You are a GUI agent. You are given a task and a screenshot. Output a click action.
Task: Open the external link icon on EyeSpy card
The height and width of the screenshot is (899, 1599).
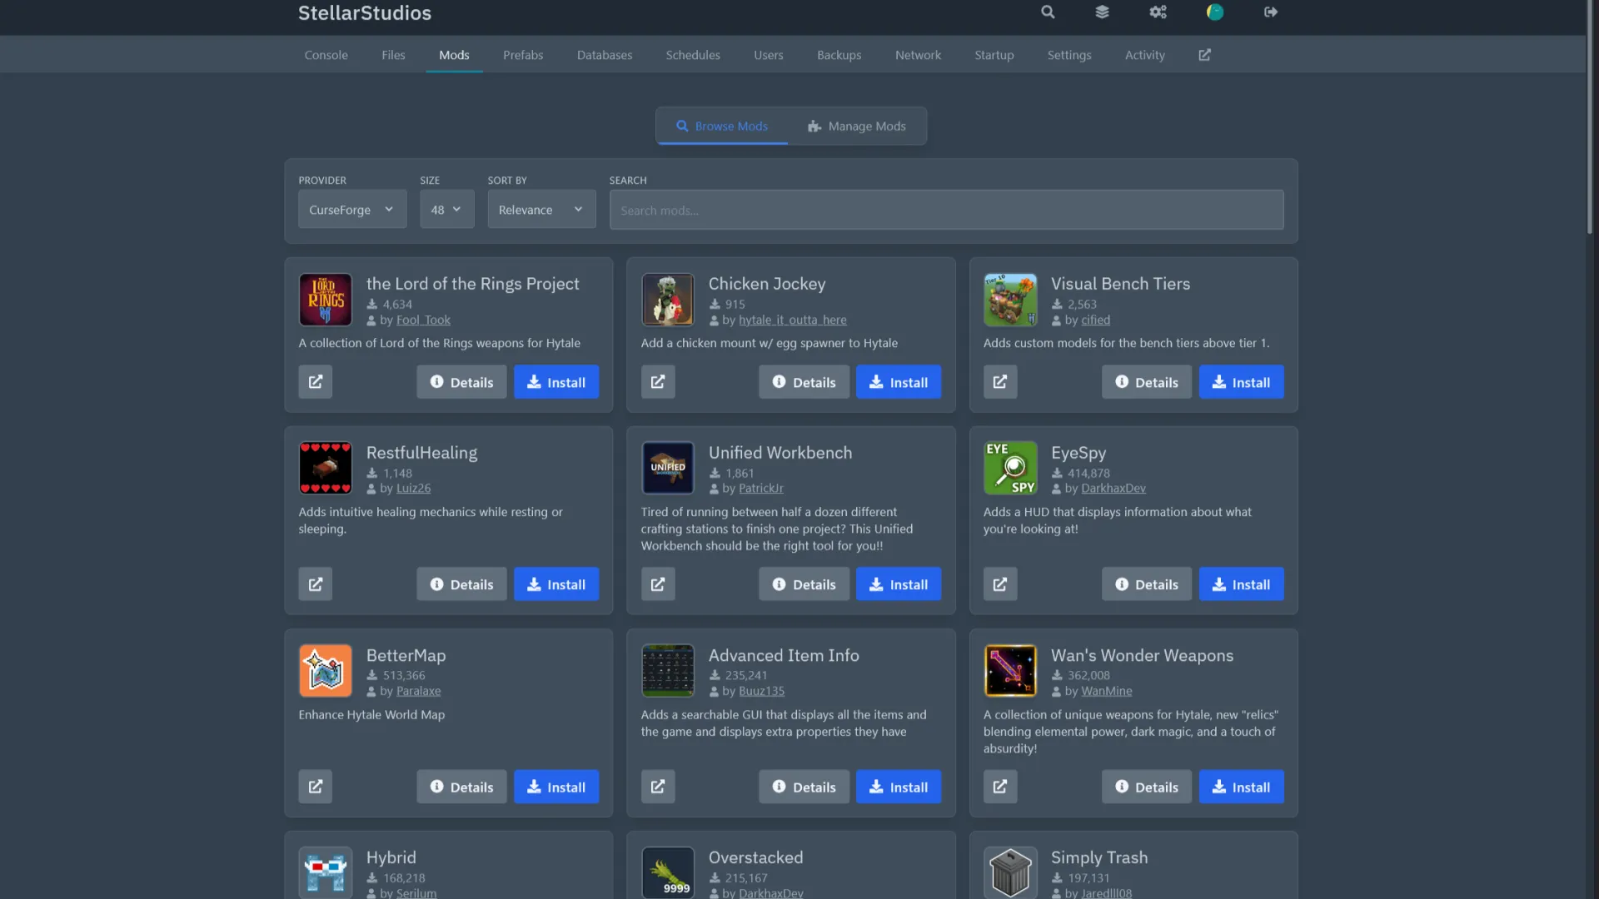point(1000,584)
